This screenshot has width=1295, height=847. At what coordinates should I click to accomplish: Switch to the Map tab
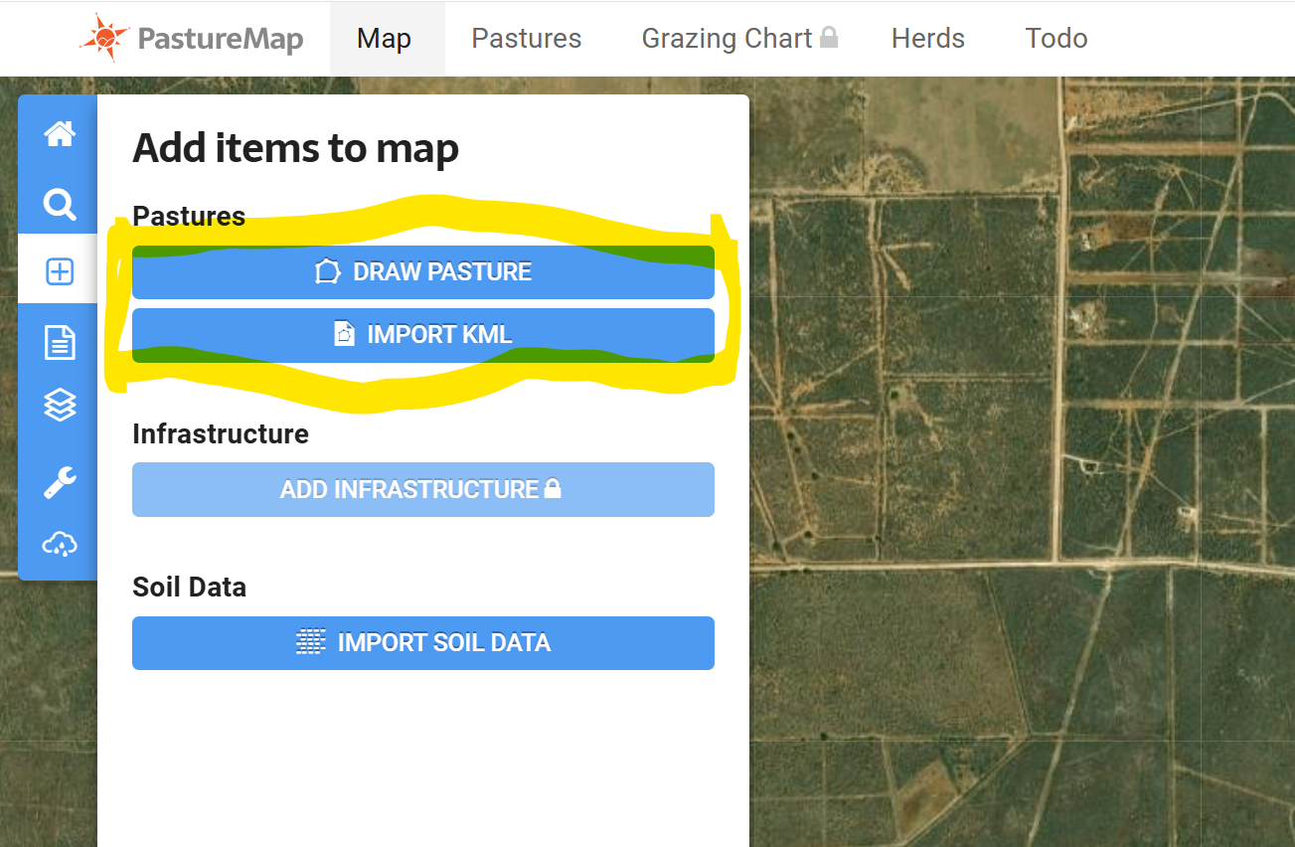[385, 39]
